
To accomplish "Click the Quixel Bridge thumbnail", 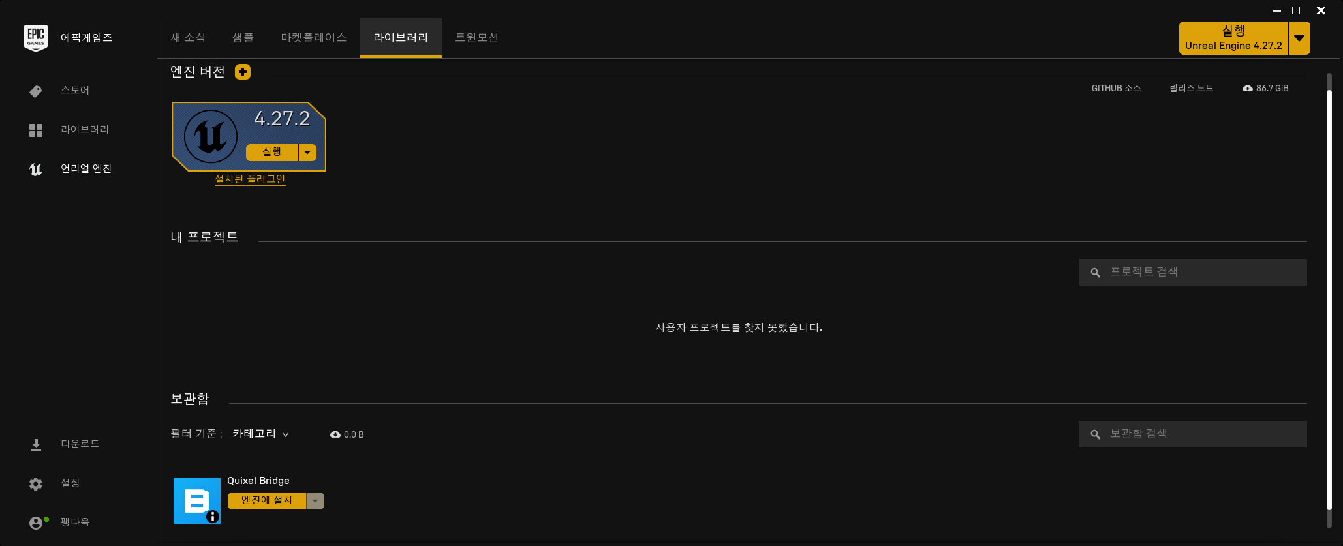I will [197, 501].
